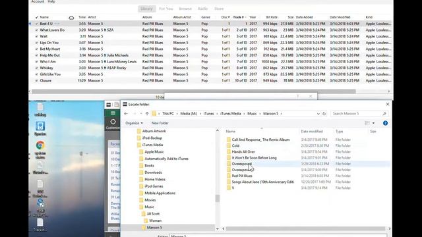Click the Change your view icon
The height and width of the screenshot is (237, 422).
coord(367,123)
